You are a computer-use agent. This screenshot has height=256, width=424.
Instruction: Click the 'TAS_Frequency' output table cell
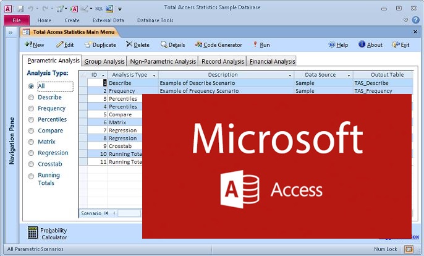point(383,91)
